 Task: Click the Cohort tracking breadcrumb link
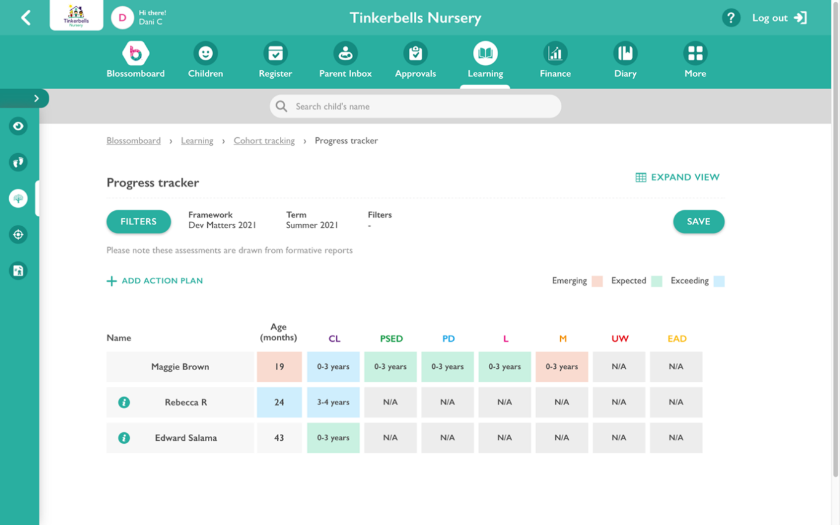coord(264,140)
